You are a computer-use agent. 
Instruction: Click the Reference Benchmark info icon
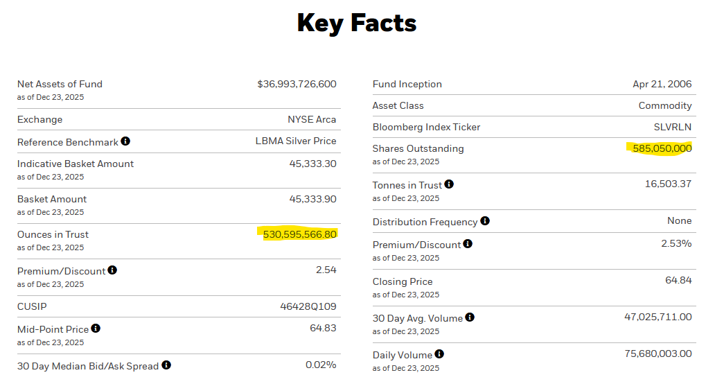click(x=125, y=141)
